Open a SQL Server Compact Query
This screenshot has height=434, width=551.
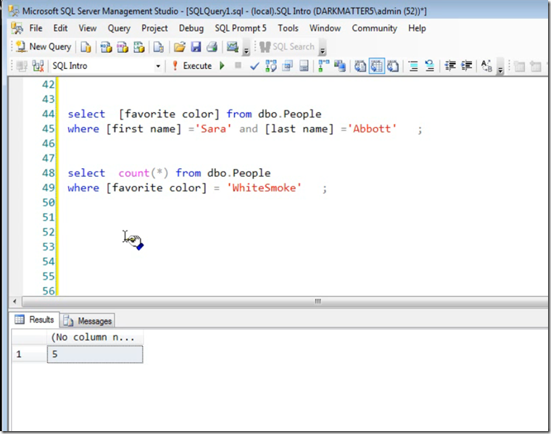159,46
